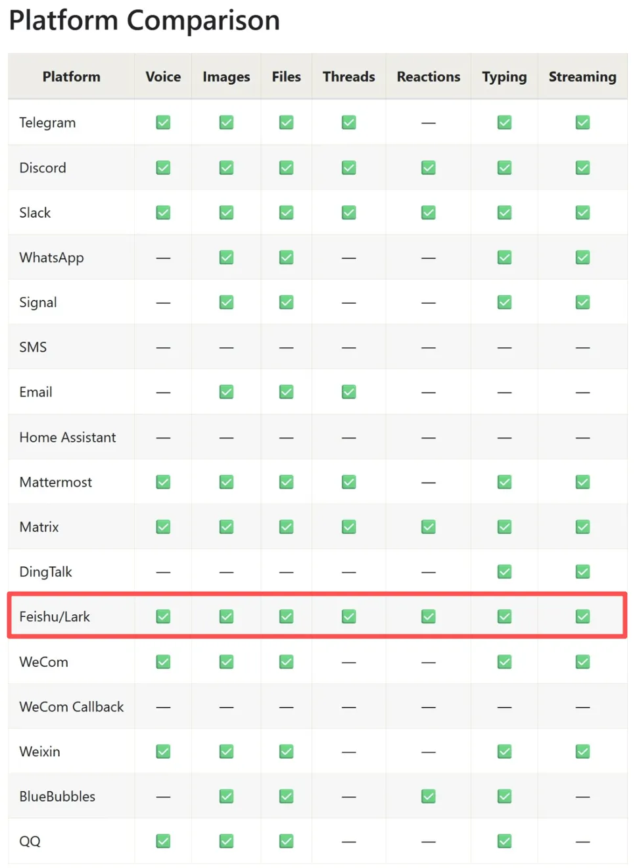This screenshot has height=868, width=641.
Task: Click Telegram's Voice checkmark icon
Action: pyautogui.click(x=163, y=122)
